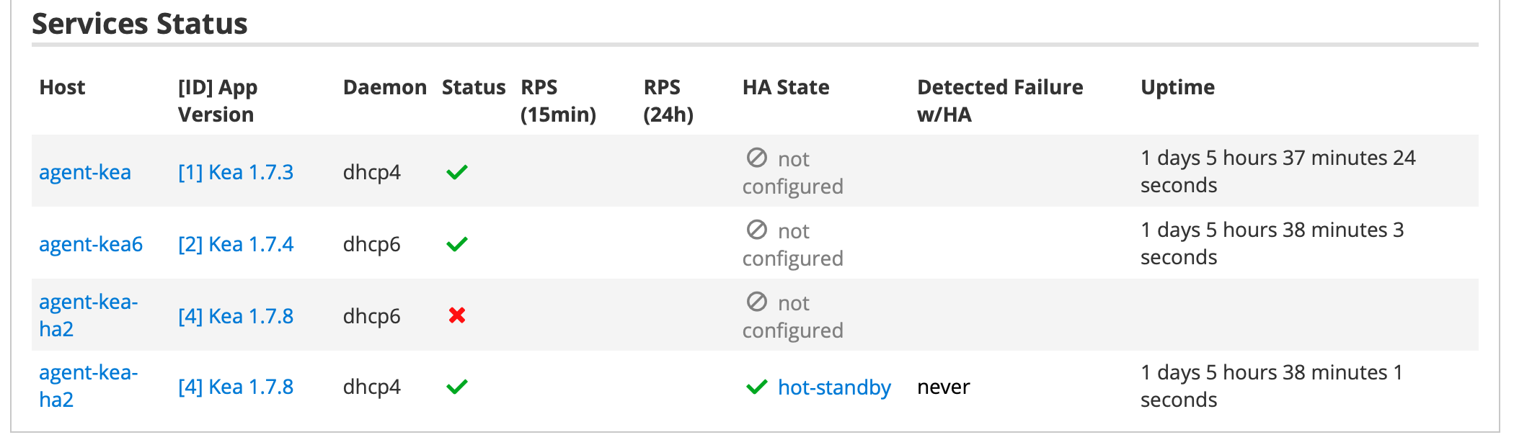Open the agent-kea host link
The height and width of the screenshot is (445, 1514).
85,172
